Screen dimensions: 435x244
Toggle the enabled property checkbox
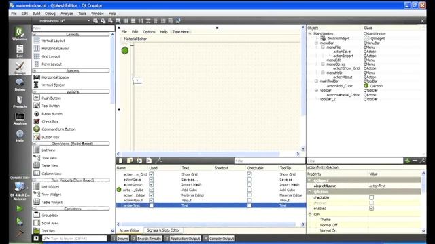tap(372, 209)
